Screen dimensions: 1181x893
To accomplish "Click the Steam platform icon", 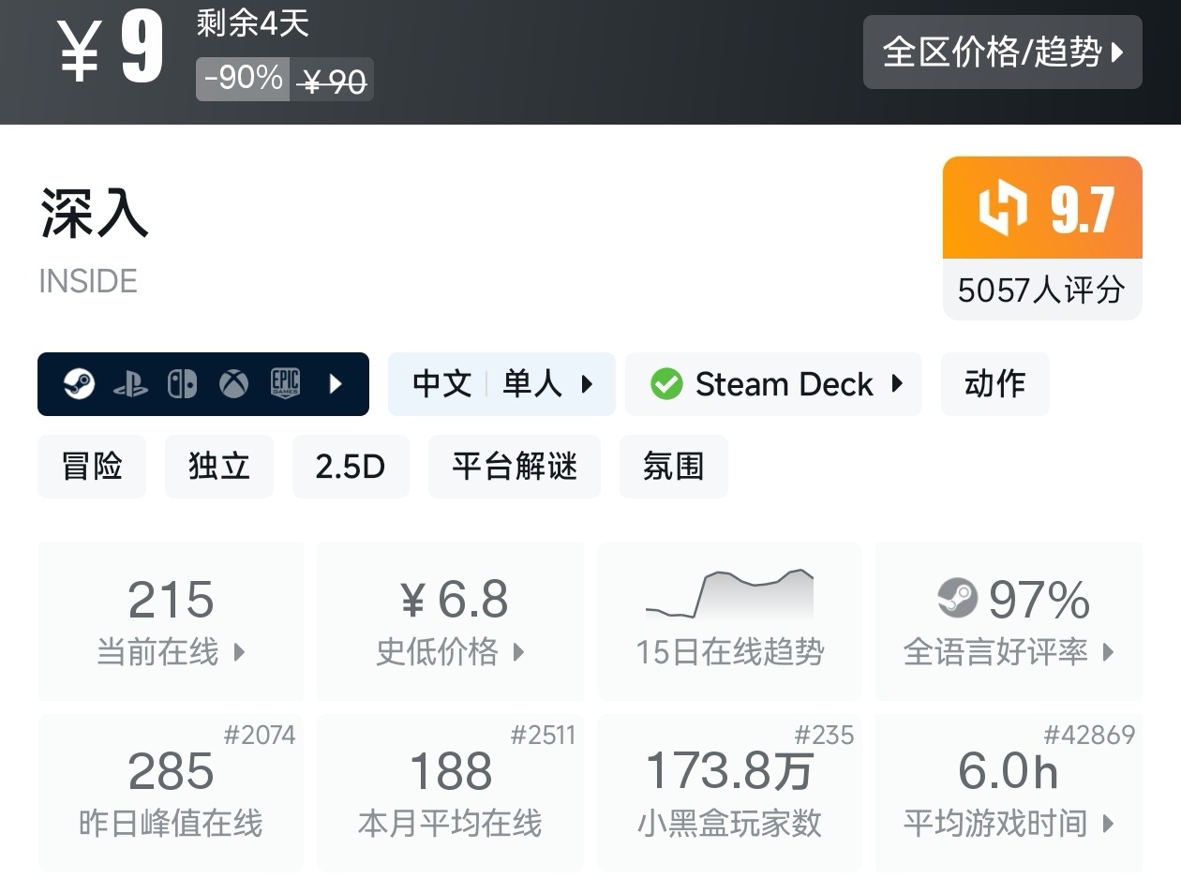I will pyautogui.click(x=79, y=383).
